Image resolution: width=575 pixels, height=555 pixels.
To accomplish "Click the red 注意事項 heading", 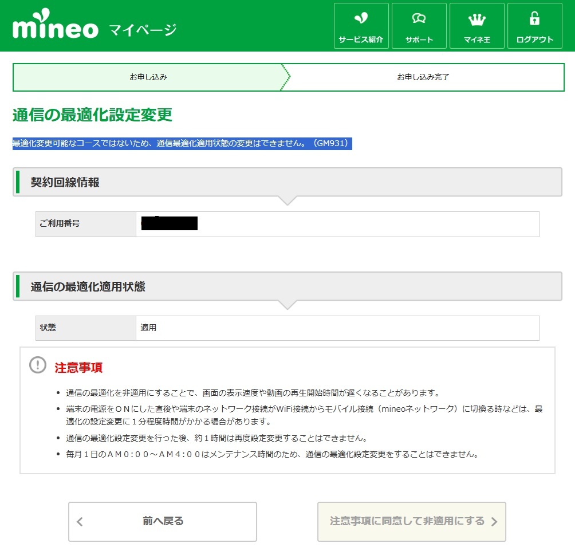I will coord(78,368).
